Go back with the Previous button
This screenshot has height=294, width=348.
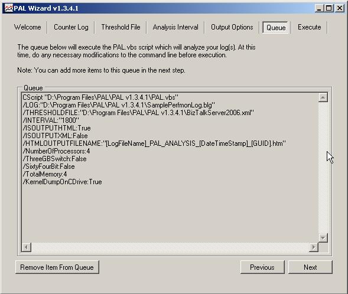(262, 267)
